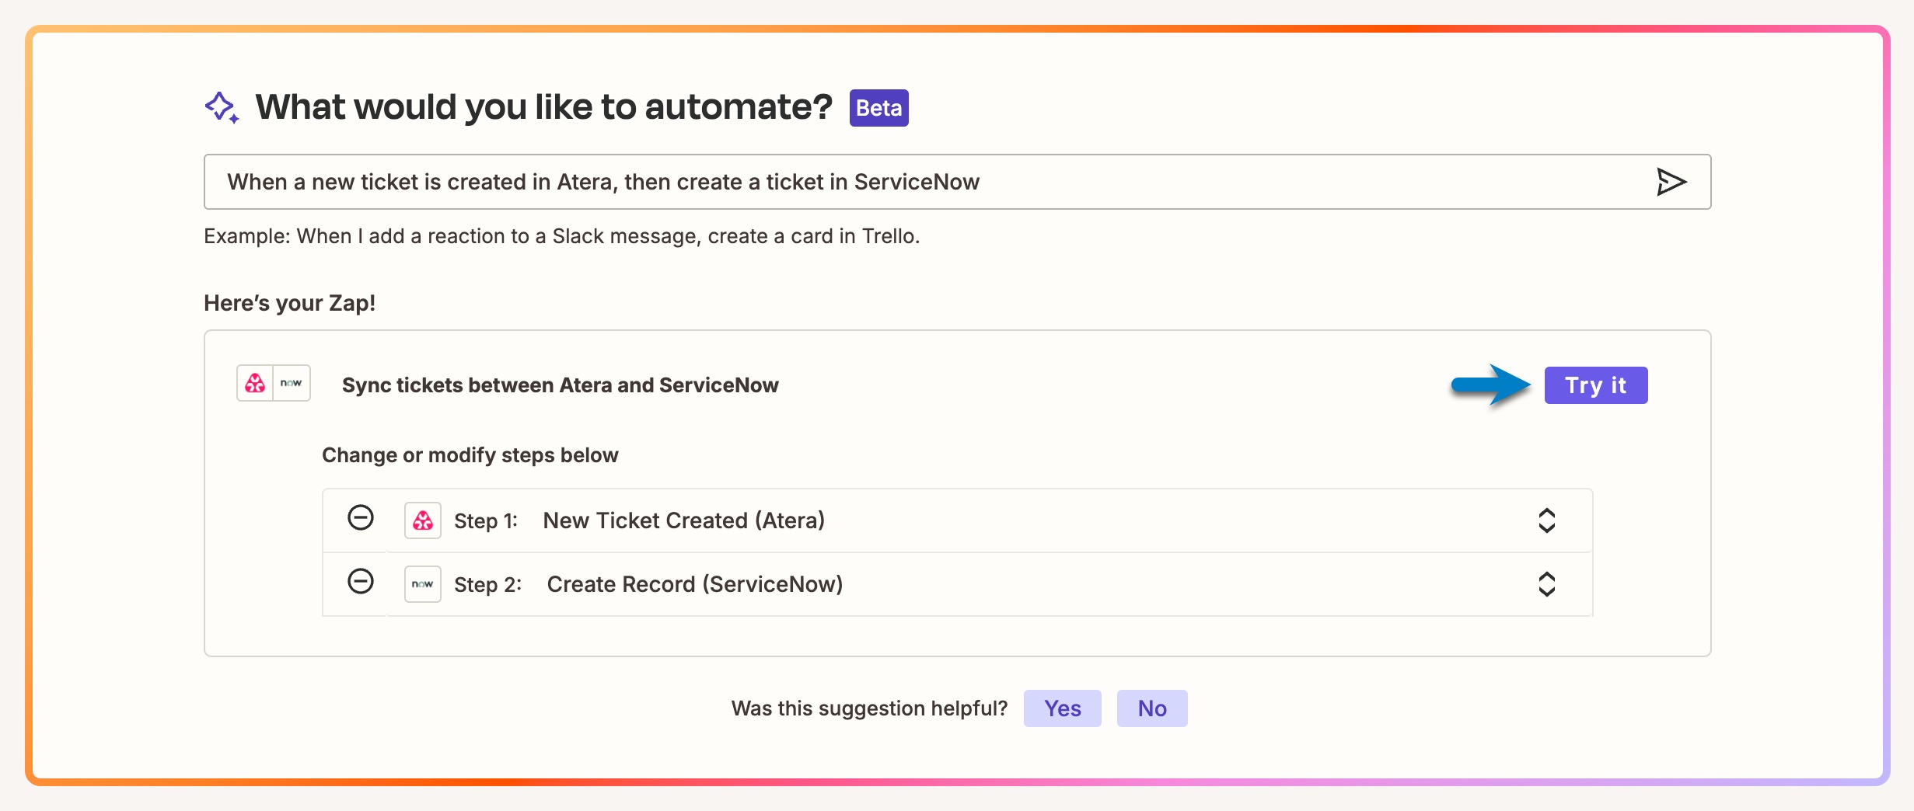Viewport: 1914px width, 811px height.
Task: Click the blue arrow pointing to Try it
Action: (1490, 385)
